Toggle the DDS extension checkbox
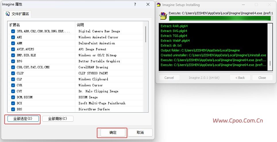The height and width of the screenshot is (142, 277). 13,109
